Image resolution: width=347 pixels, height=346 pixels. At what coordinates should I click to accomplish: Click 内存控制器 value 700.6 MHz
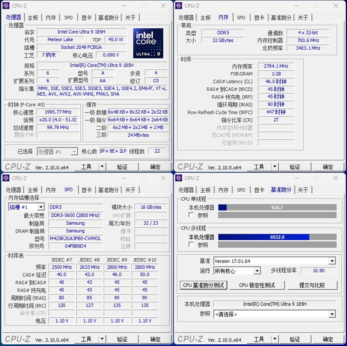pos(308,40)
